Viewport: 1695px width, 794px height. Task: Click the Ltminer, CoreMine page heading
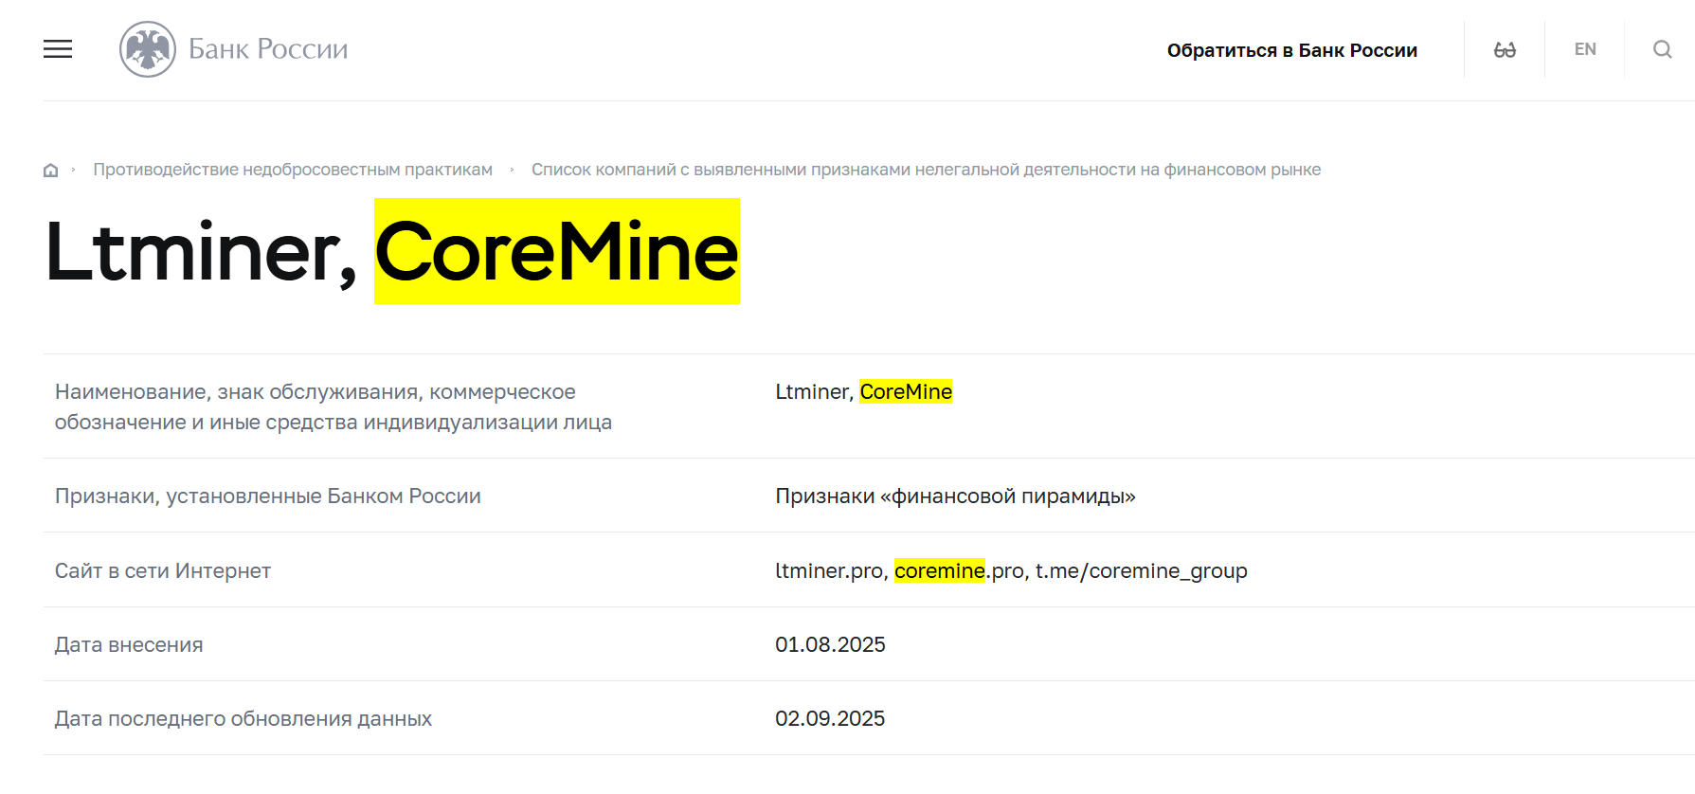click(x=391, y=252)
